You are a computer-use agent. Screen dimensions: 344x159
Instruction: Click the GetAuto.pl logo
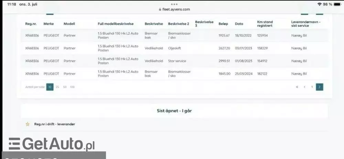tap(52, 144)
